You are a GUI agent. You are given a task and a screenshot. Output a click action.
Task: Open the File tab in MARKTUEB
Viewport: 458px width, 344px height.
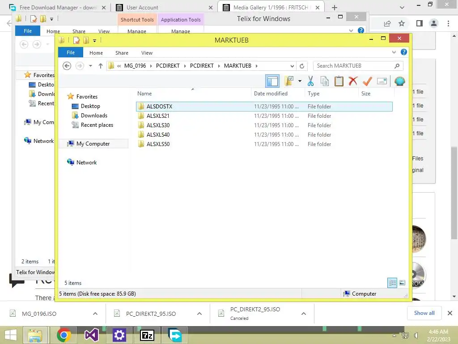click(71, 52)
